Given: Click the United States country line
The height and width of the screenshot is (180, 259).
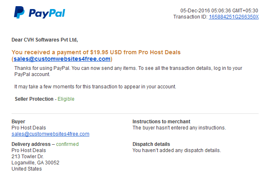Looking at the screenshot, I should point(27,169).
